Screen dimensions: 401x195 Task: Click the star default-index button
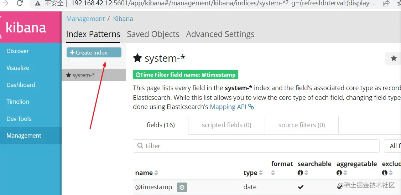(x=394, y=58)
